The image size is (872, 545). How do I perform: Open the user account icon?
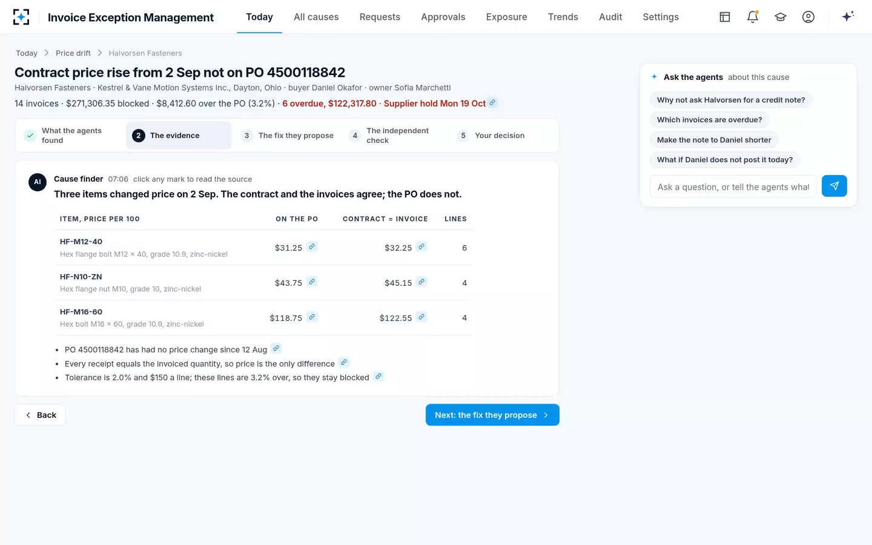[808, 17]
